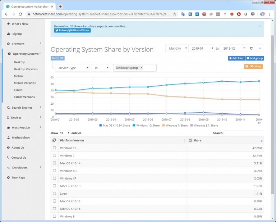Check the Mac OS X 10.15 row checkbox
The height and width of the screenshot is (222, 276).
tap(54, 209)
